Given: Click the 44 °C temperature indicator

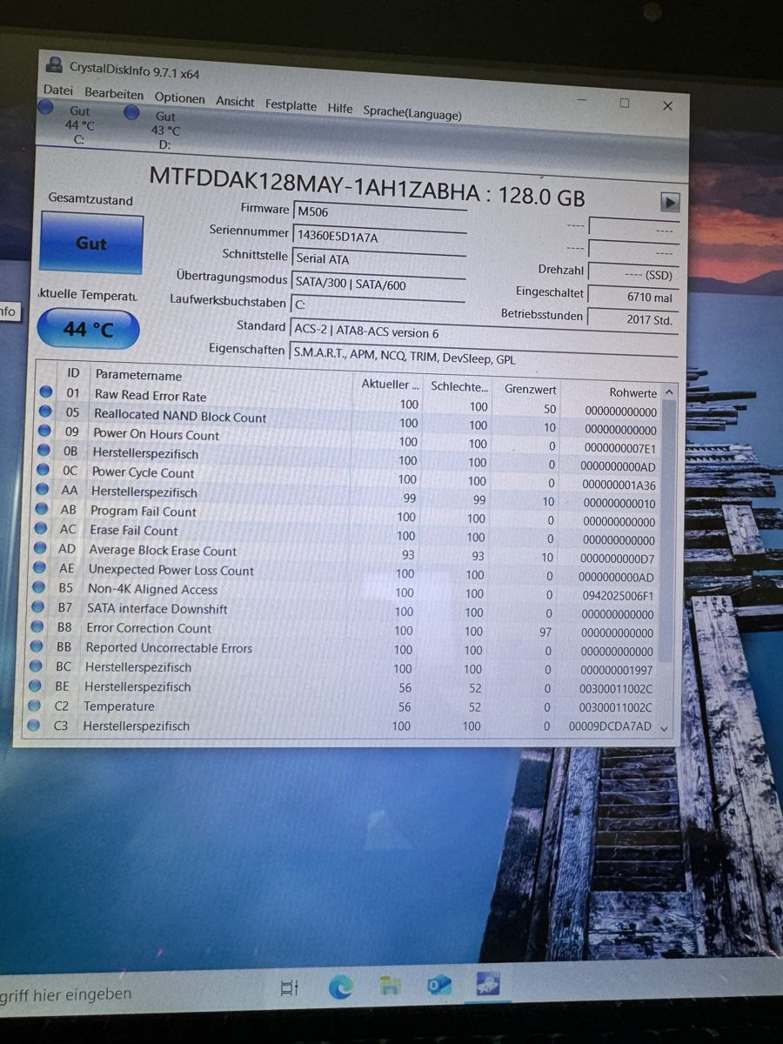Looking at the screenshot, I should tap(88, 330).
